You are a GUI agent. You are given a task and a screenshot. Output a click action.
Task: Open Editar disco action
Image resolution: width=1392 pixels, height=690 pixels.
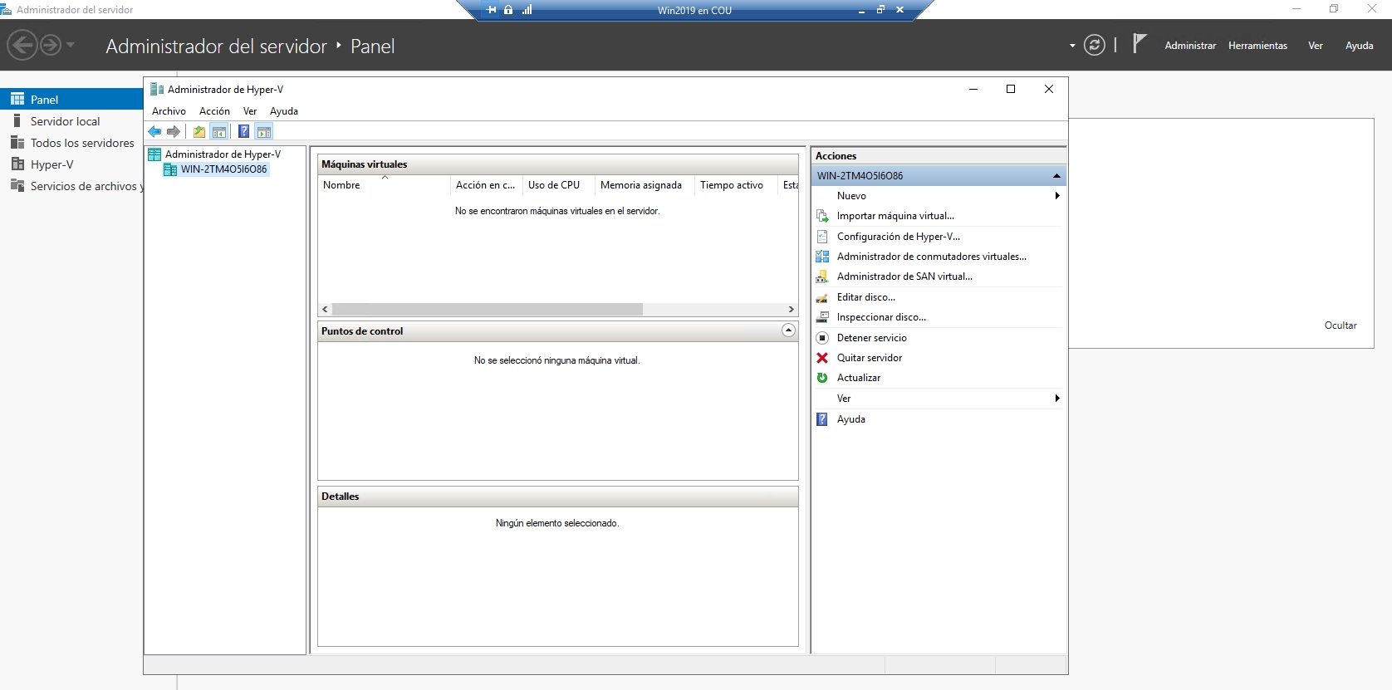coord(865,297)
